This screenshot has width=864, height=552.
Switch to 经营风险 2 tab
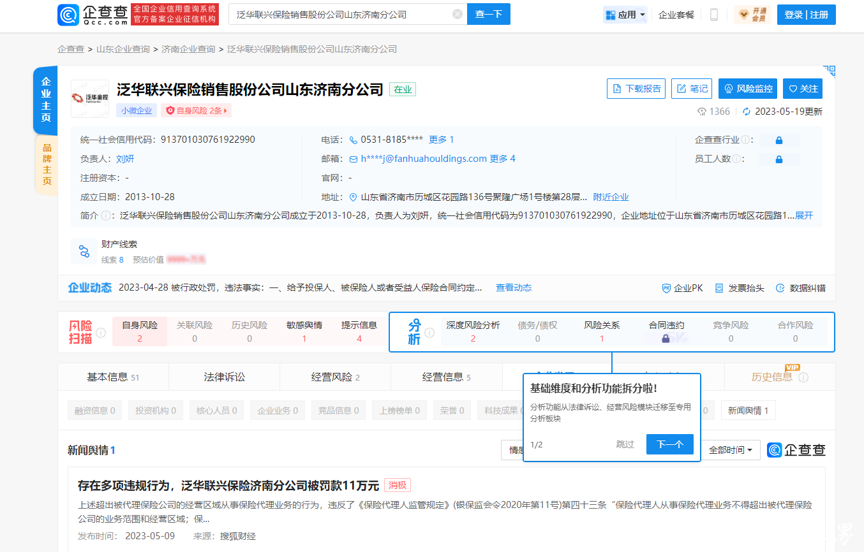pos(335,377)
